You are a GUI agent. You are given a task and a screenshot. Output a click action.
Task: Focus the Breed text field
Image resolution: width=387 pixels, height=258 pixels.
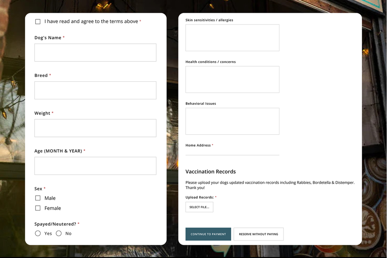coord(95,90)
